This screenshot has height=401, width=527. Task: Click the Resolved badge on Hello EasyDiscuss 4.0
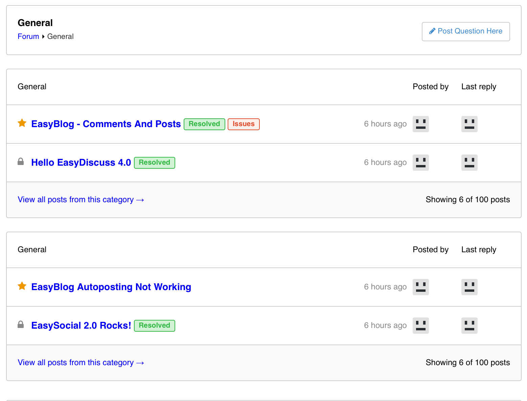coord(155,163)
